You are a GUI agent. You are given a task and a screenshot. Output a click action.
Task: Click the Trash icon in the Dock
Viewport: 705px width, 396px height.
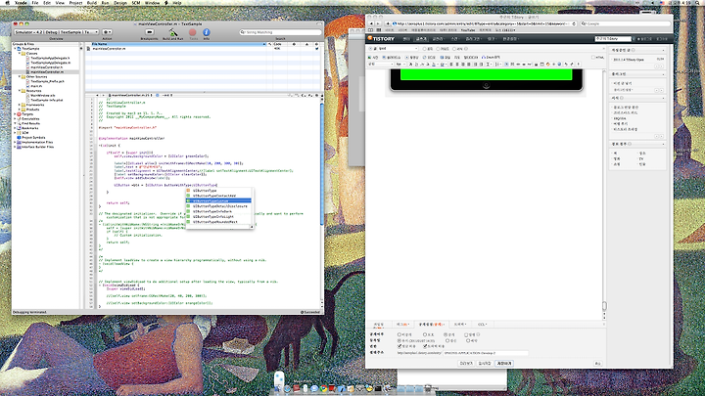point(429,387)
